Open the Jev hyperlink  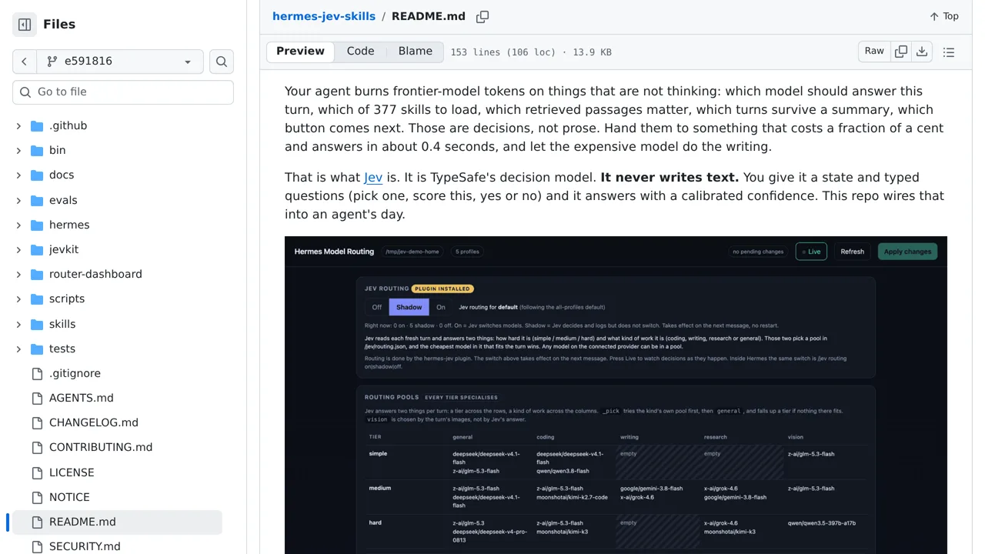point(373,177)
